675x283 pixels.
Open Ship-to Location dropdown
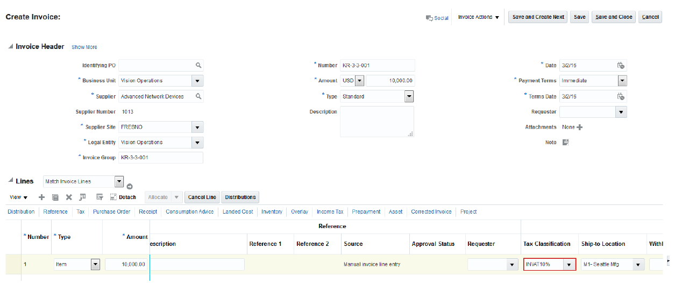(638, 265)
